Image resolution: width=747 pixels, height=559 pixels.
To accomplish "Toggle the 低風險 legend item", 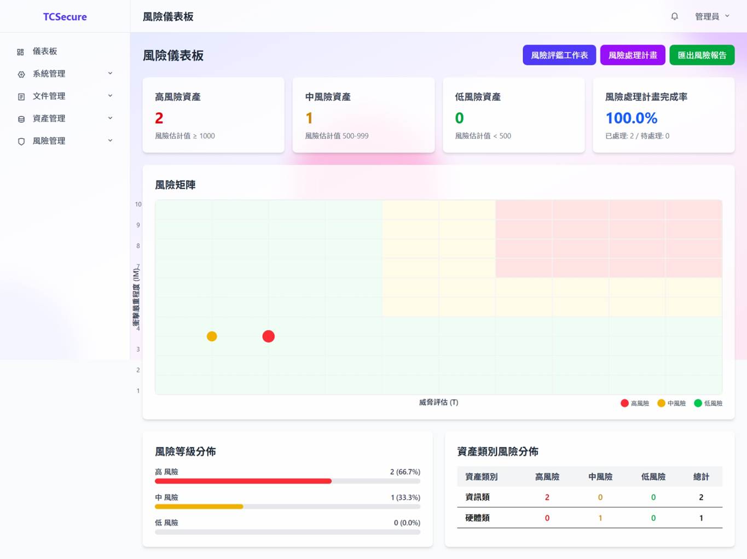I will (708, 404).
